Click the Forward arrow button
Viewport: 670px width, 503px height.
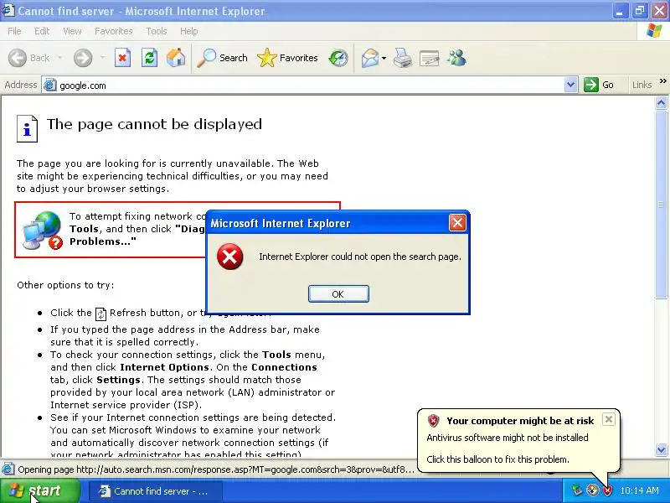tap(82, 58)
